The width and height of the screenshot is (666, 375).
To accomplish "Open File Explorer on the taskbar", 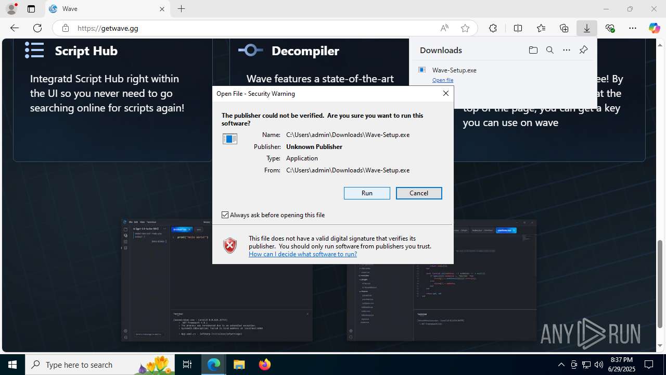I will (x=239, y=365).
